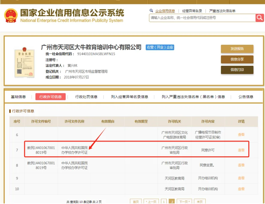This screenshot has height=204, width=265.
Task: Select page 2 in pagination
Action: (x=172, y=202)
